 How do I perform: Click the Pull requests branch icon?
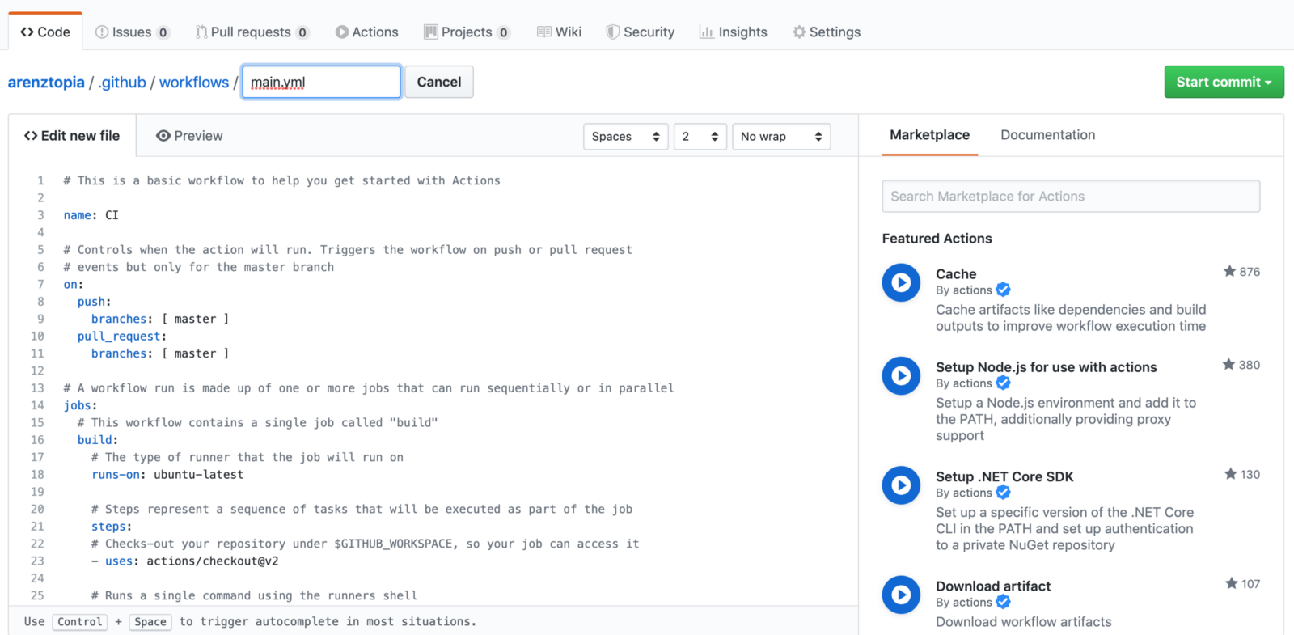coord(201,32)
